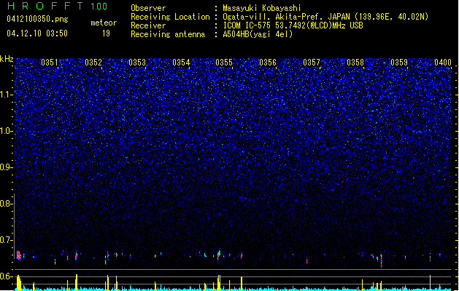Click the 0356 time marker

click(268, 63)
